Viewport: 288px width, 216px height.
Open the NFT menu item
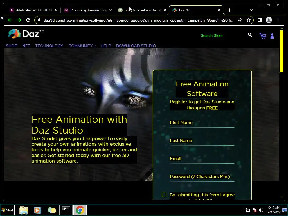tap(26, 46)
